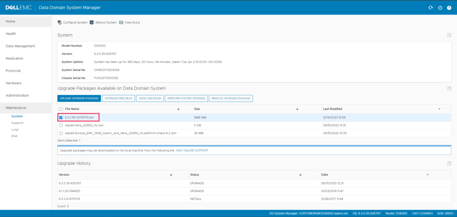Tick the select-all checkbox beside File Name
The image size is (457, 217).
pyautogui.click(x=61, y=109)
